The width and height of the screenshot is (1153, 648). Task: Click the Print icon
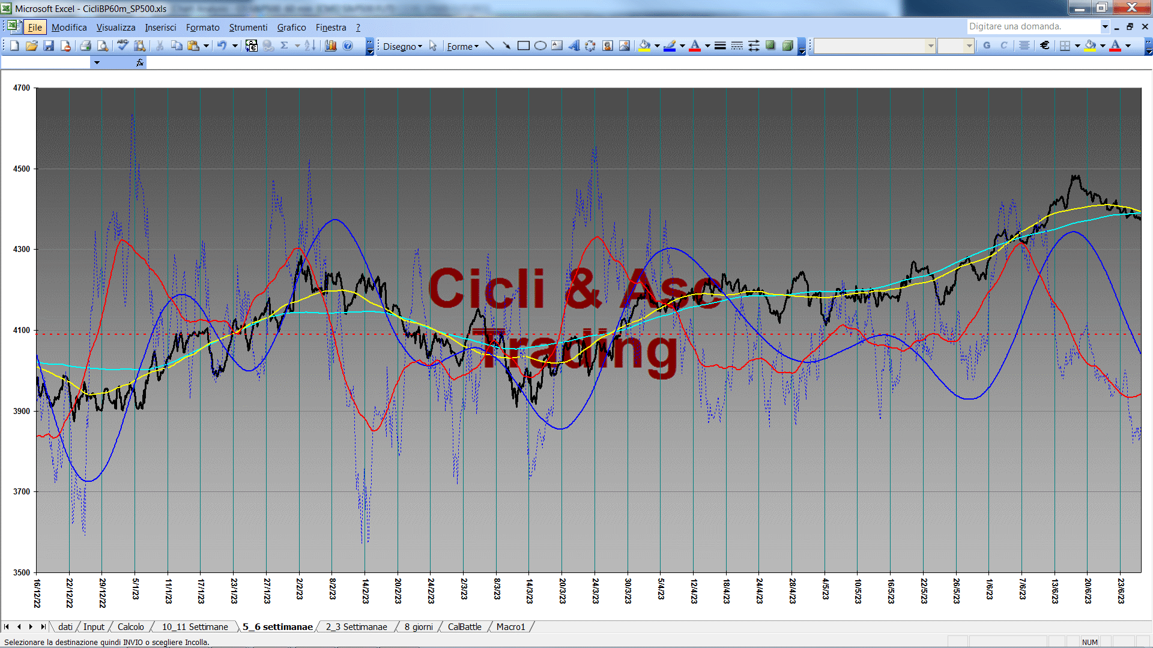click(x=85, y=46)
